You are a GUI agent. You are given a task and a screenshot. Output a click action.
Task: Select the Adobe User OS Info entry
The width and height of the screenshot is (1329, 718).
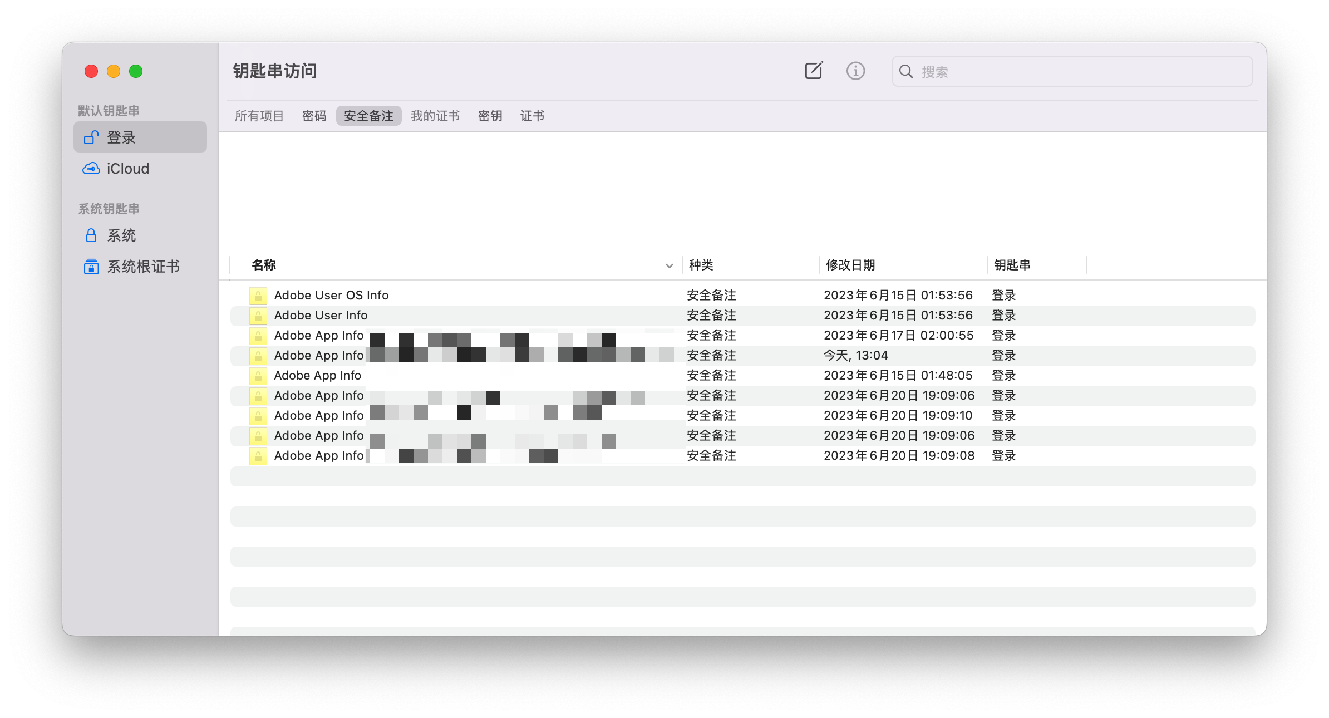(331, 295)
